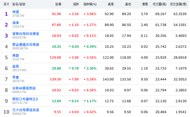Click 神達 price 91.90
Image resolution: width=190 pixels, height=117 pixels.
pos(56,14)
